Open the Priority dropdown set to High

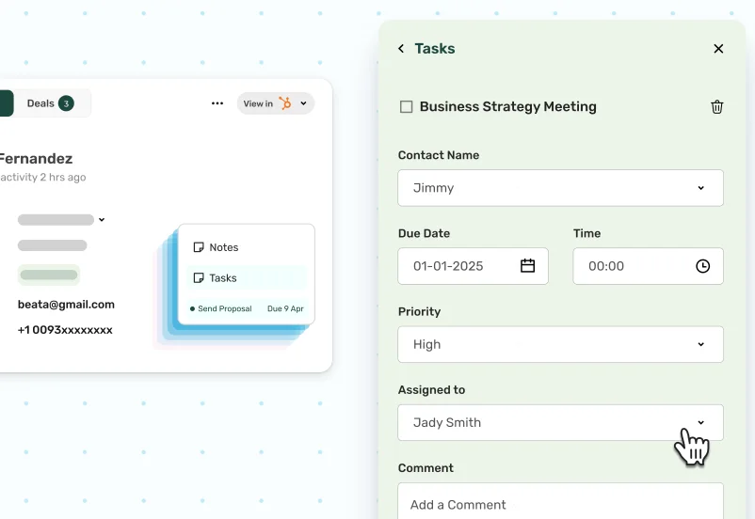(x=560, y=344)
